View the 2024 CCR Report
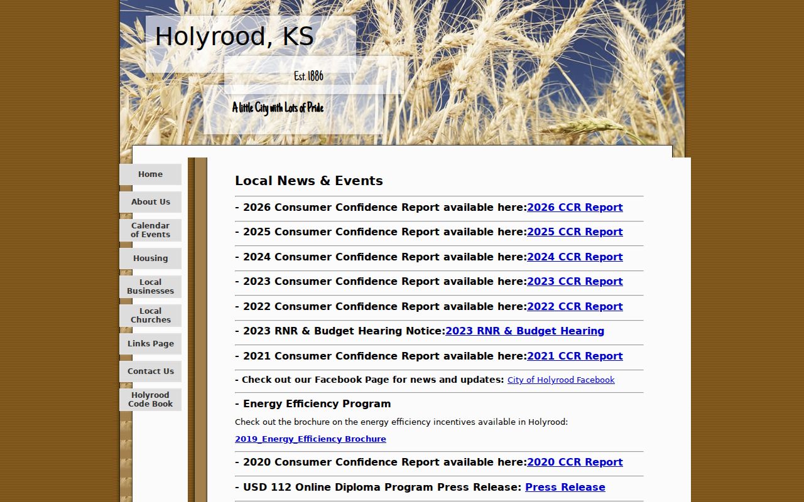Viewport: 804px width, 502px height. click(575, 257)
